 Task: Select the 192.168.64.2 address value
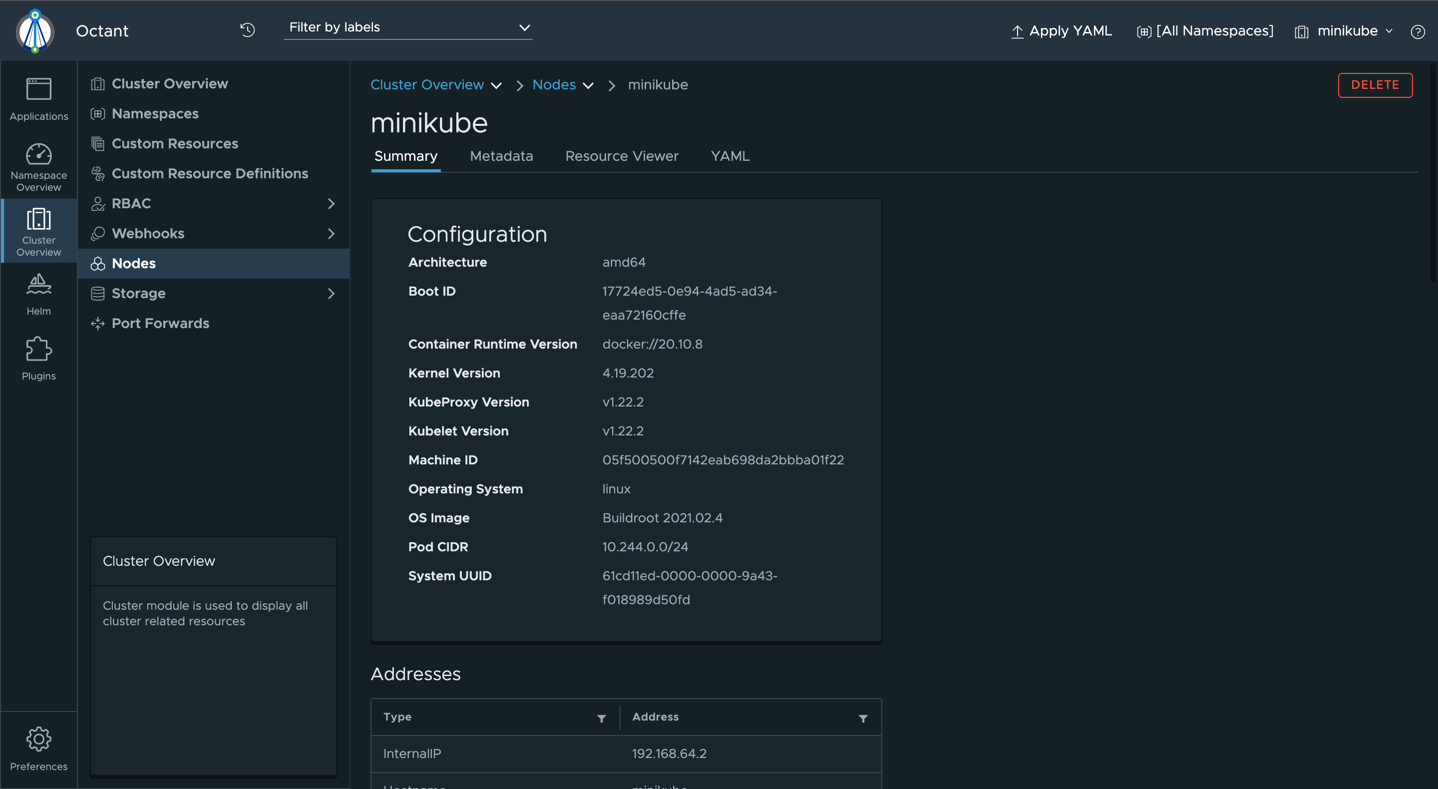(669, 754)
